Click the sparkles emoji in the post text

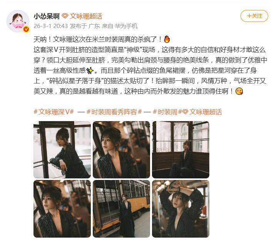click(90, 70)
